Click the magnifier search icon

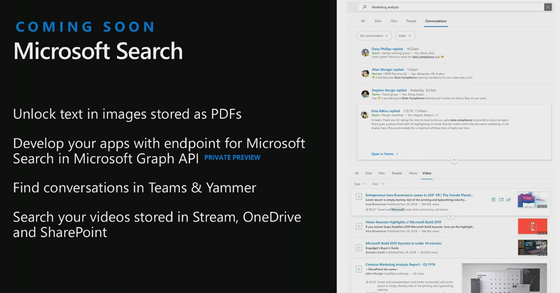click(x=365, y=7)
